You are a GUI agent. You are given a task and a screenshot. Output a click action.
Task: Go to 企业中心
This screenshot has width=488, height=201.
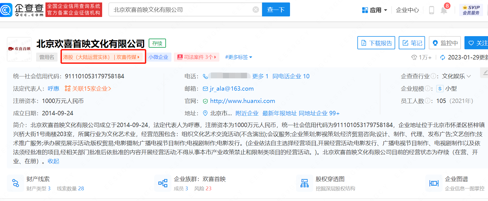pyautogui.click(x=407, y=10)
